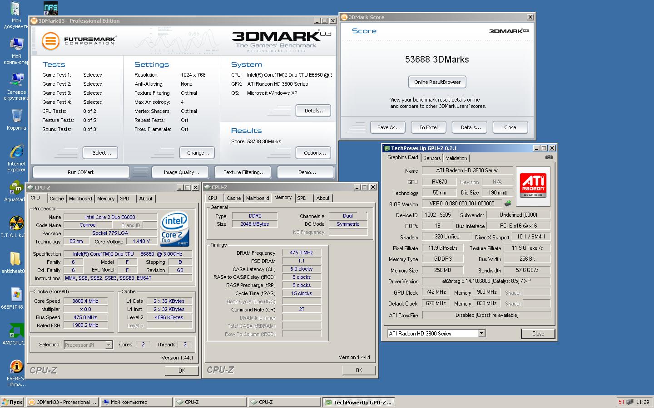Click Select... tests button

click(100, 153)
